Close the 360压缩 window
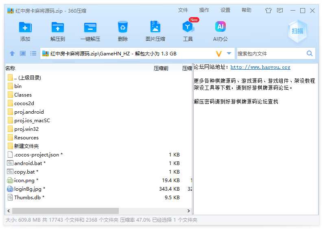Viewport: 323px width, 229px height. tap(312, 11)
